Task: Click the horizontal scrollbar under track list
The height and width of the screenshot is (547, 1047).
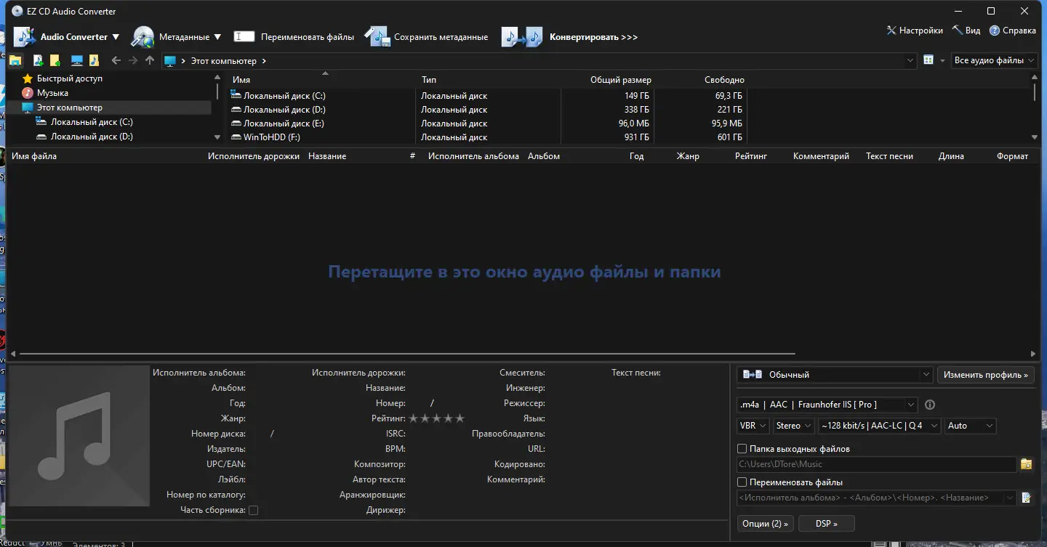Action: [407, 354]
